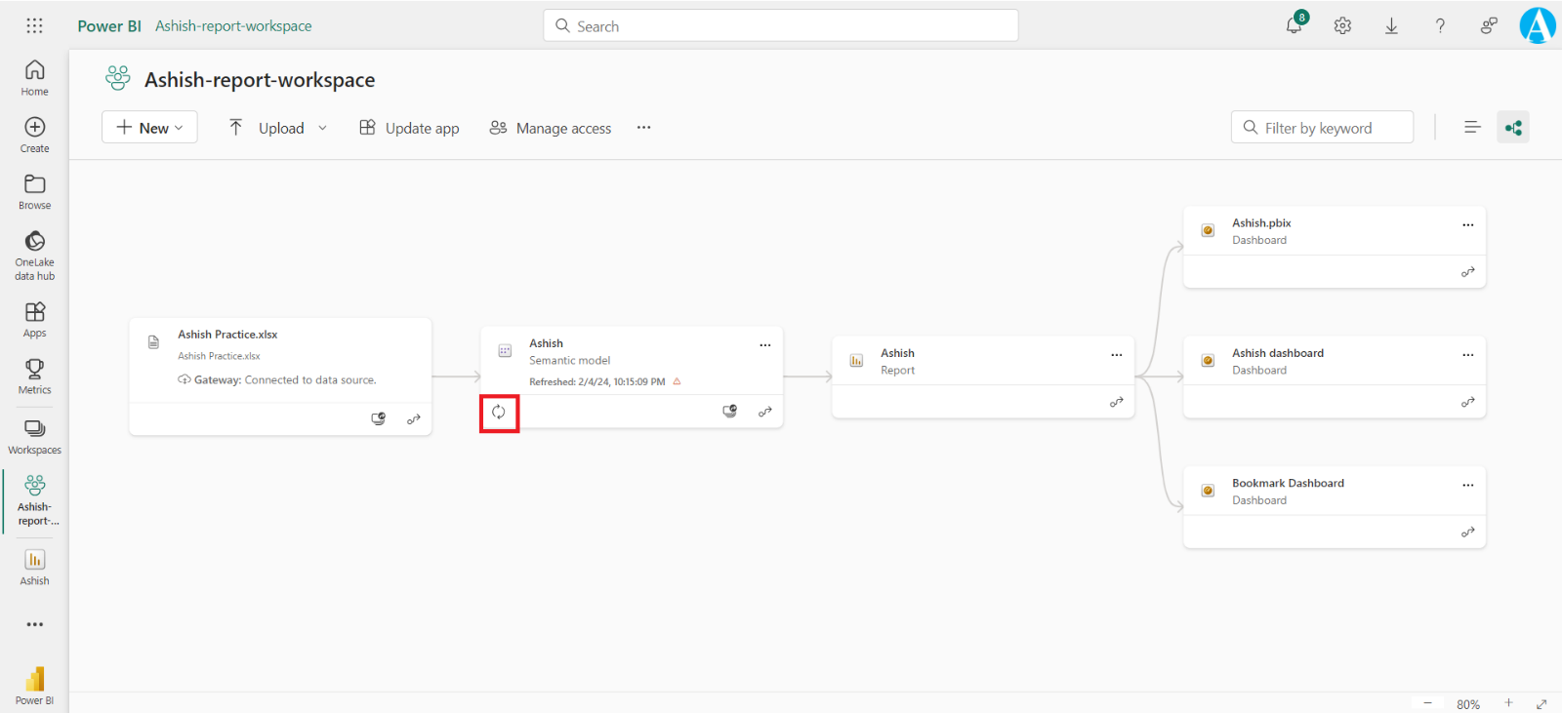
Task: Open more options for Ashish report card
Action: click(x=1116, y=355)
